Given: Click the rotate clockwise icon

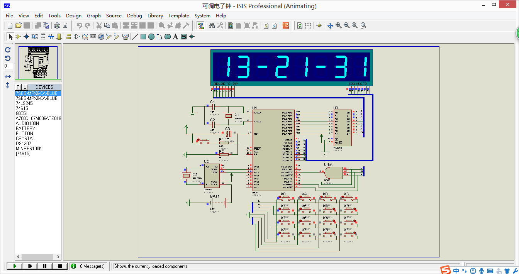Looking at the screenshot, I should pyautogui.click(x=8, y=50).
